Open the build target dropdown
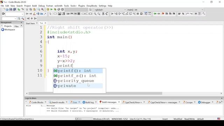 coord(76,9)
